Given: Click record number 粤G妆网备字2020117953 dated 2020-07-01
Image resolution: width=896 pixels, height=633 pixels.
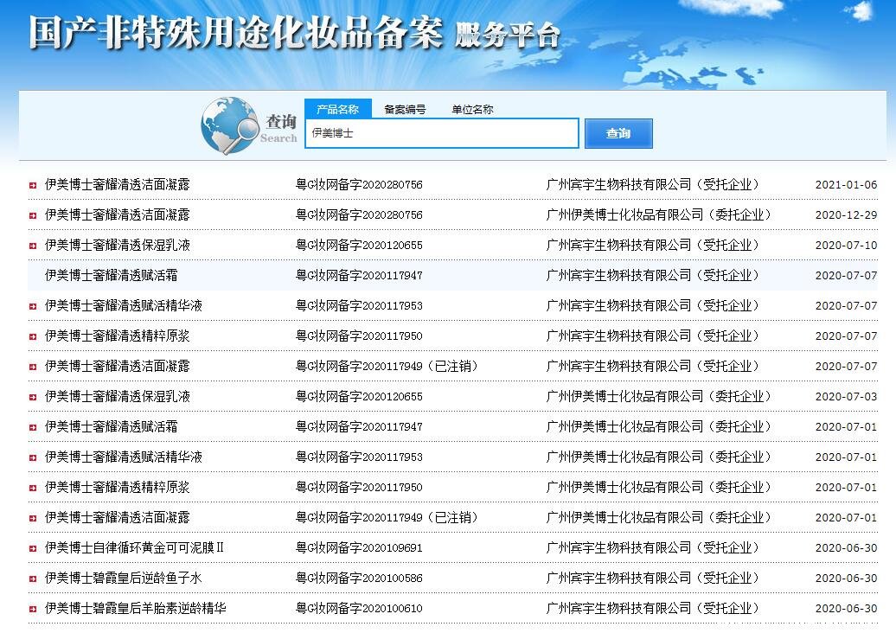Looking at the screenshot, I should (x=359, y=457).
